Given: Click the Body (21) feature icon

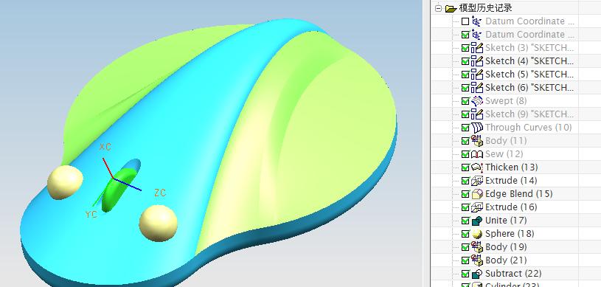Looking at the screenshot, I should 477,260.
